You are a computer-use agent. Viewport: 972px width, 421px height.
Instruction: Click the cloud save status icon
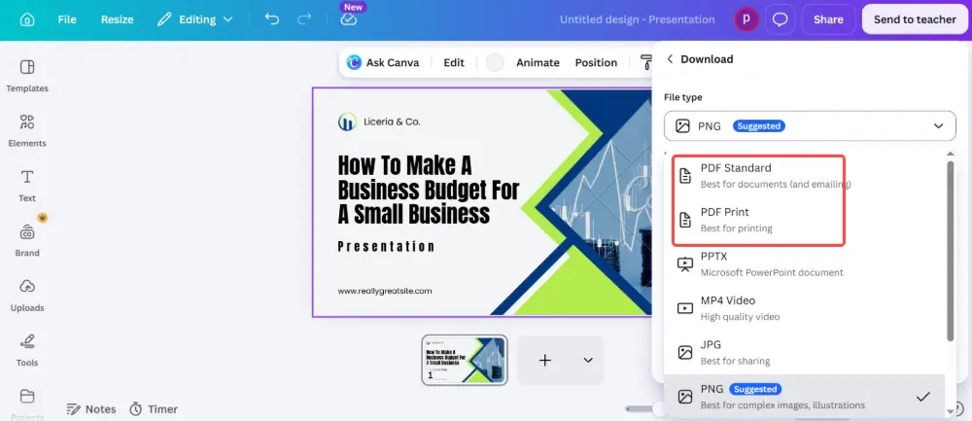(x=349, y=19)
